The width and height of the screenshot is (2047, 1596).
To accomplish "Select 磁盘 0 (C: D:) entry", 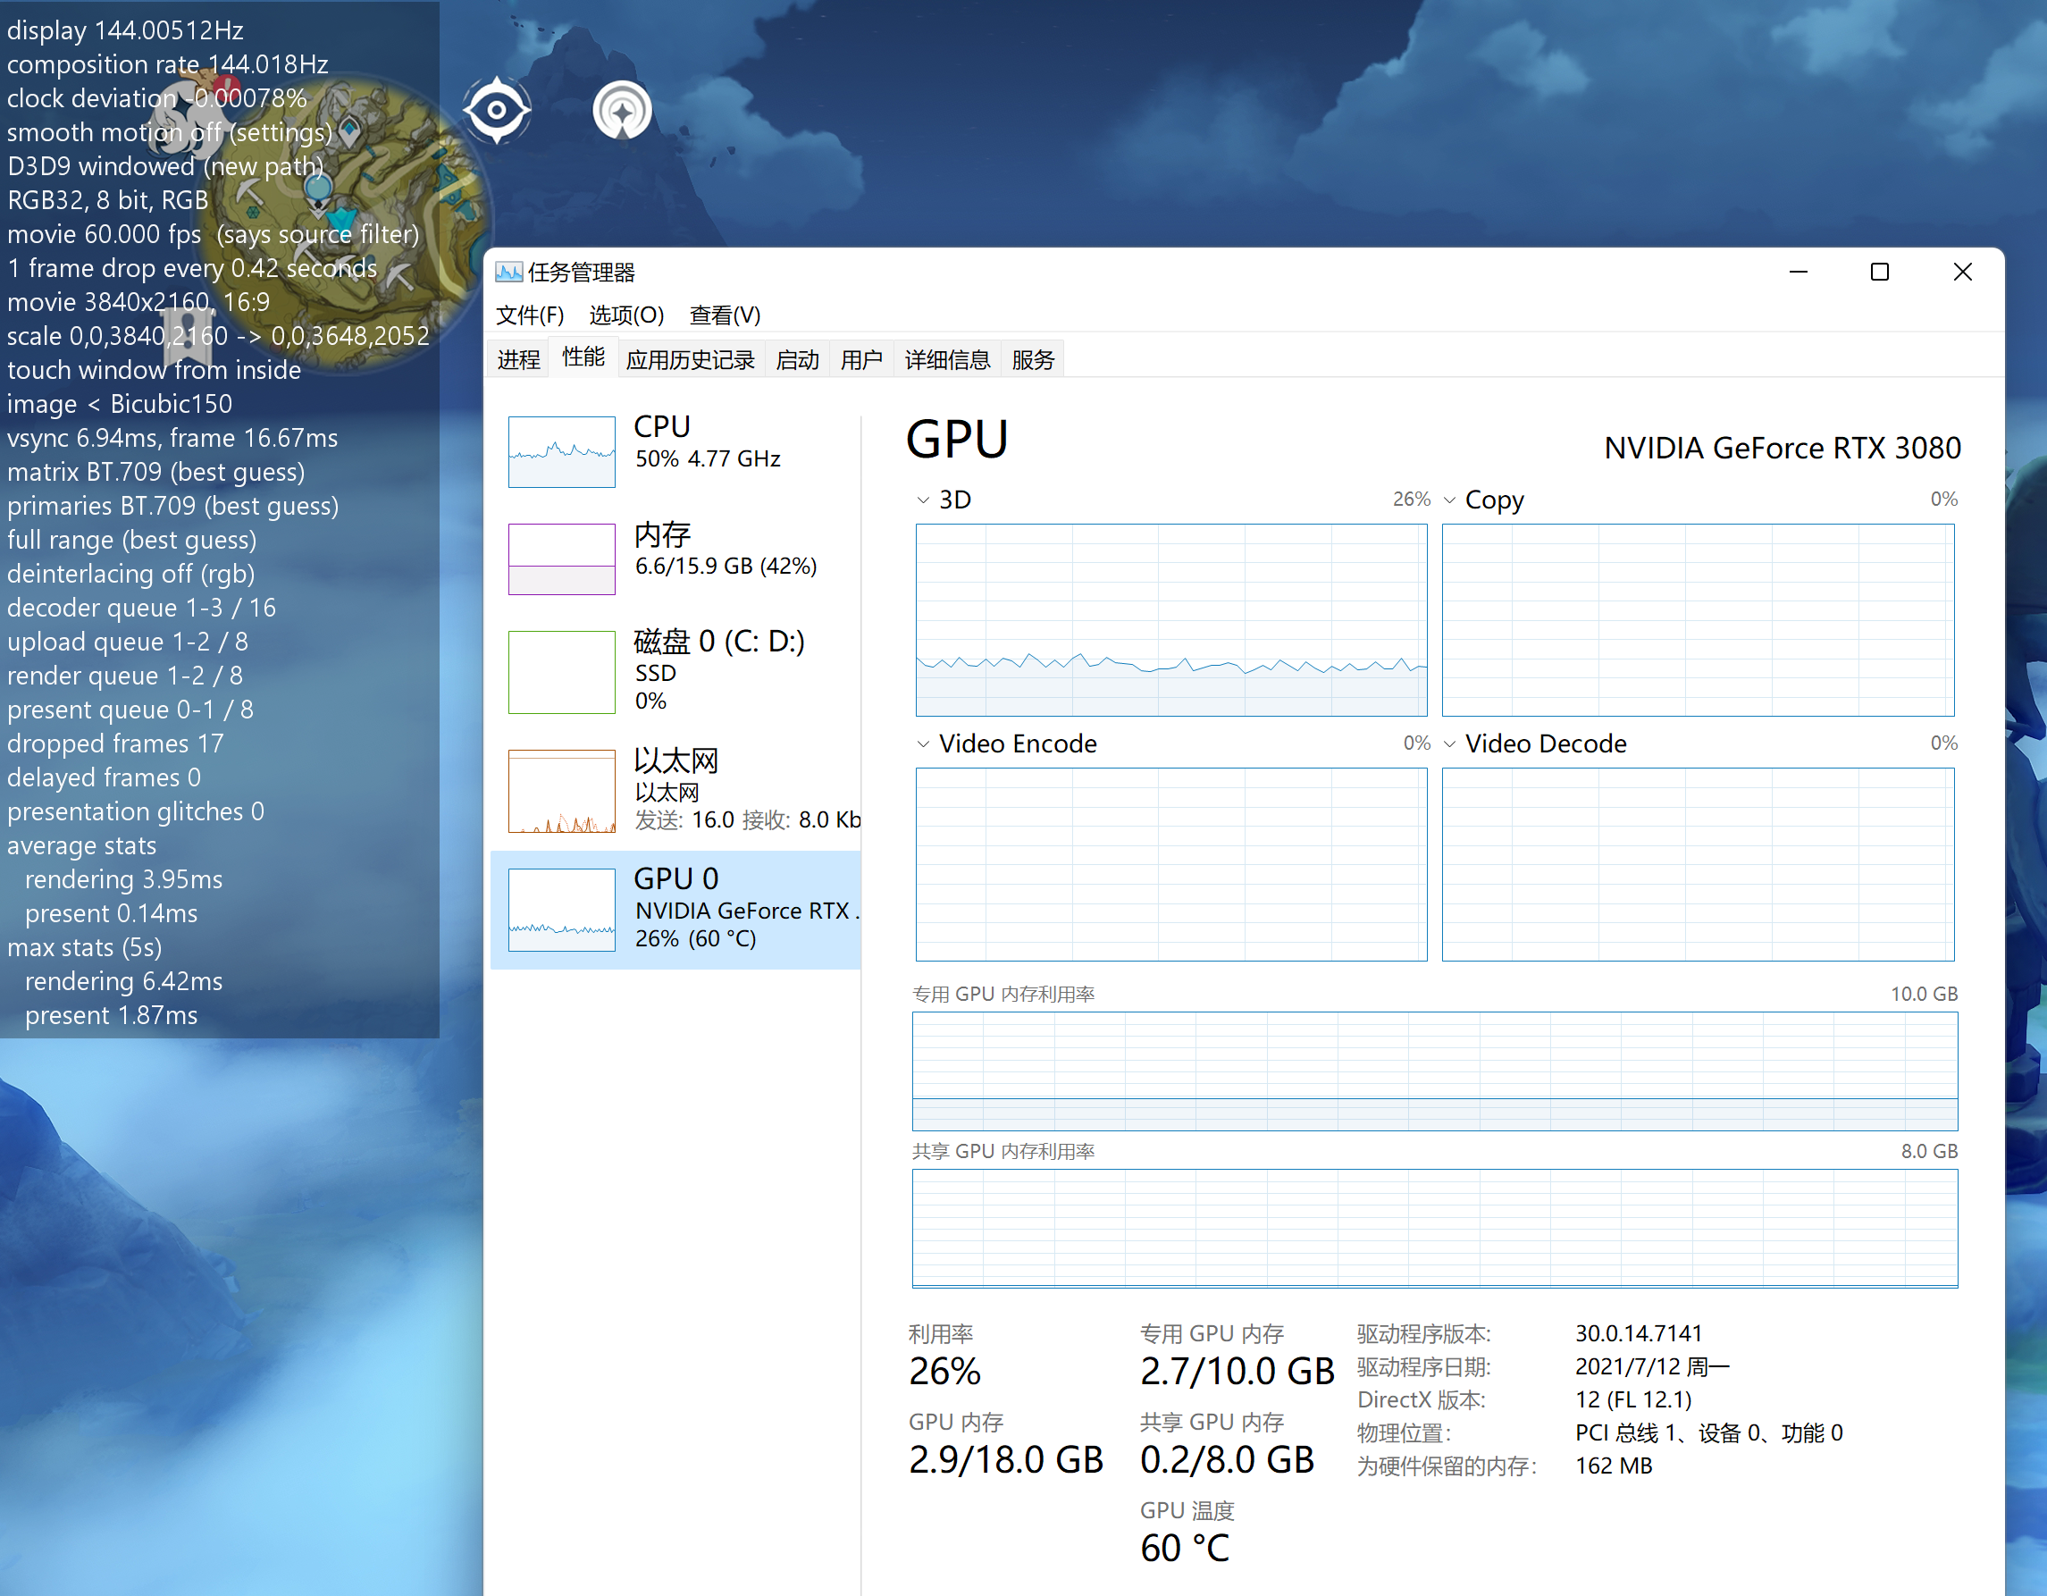I will [675, 671].
